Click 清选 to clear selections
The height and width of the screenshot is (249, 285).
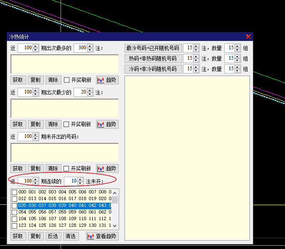(x=70, y=236)
